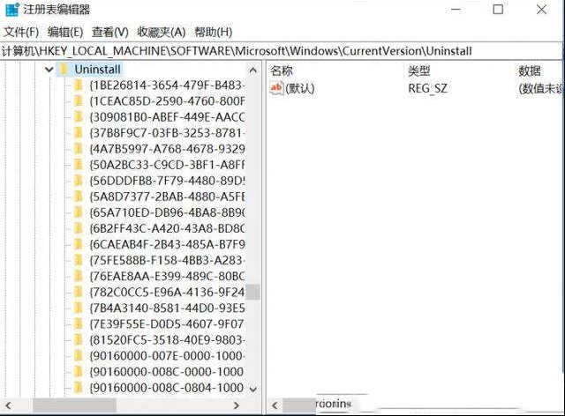Select key {1BE26814-3654-479F-B483-
565x416 pixels.
167,85
